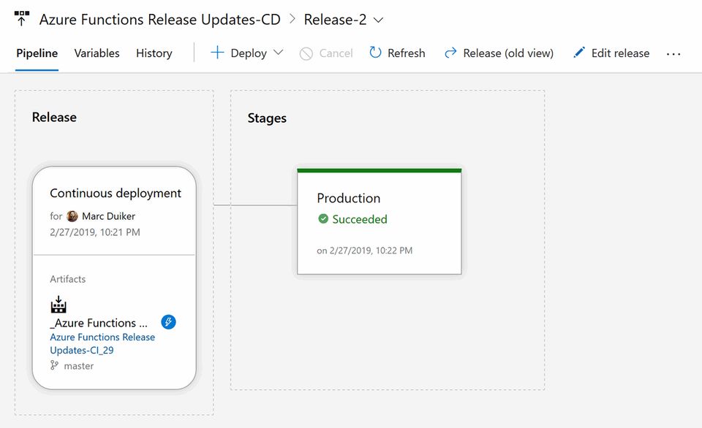
Task: Click the 2/27/2019, 10:21 PM timestamp
Action: [95, 232]
